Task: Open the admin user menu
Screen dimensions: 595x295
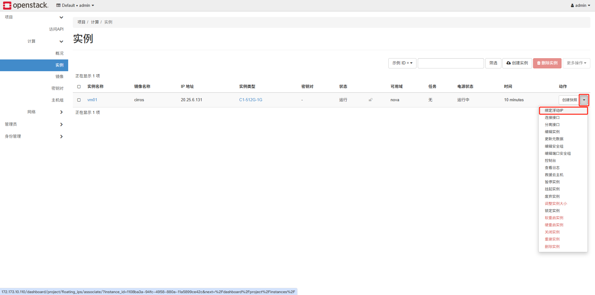Action: tap(580, 5)
